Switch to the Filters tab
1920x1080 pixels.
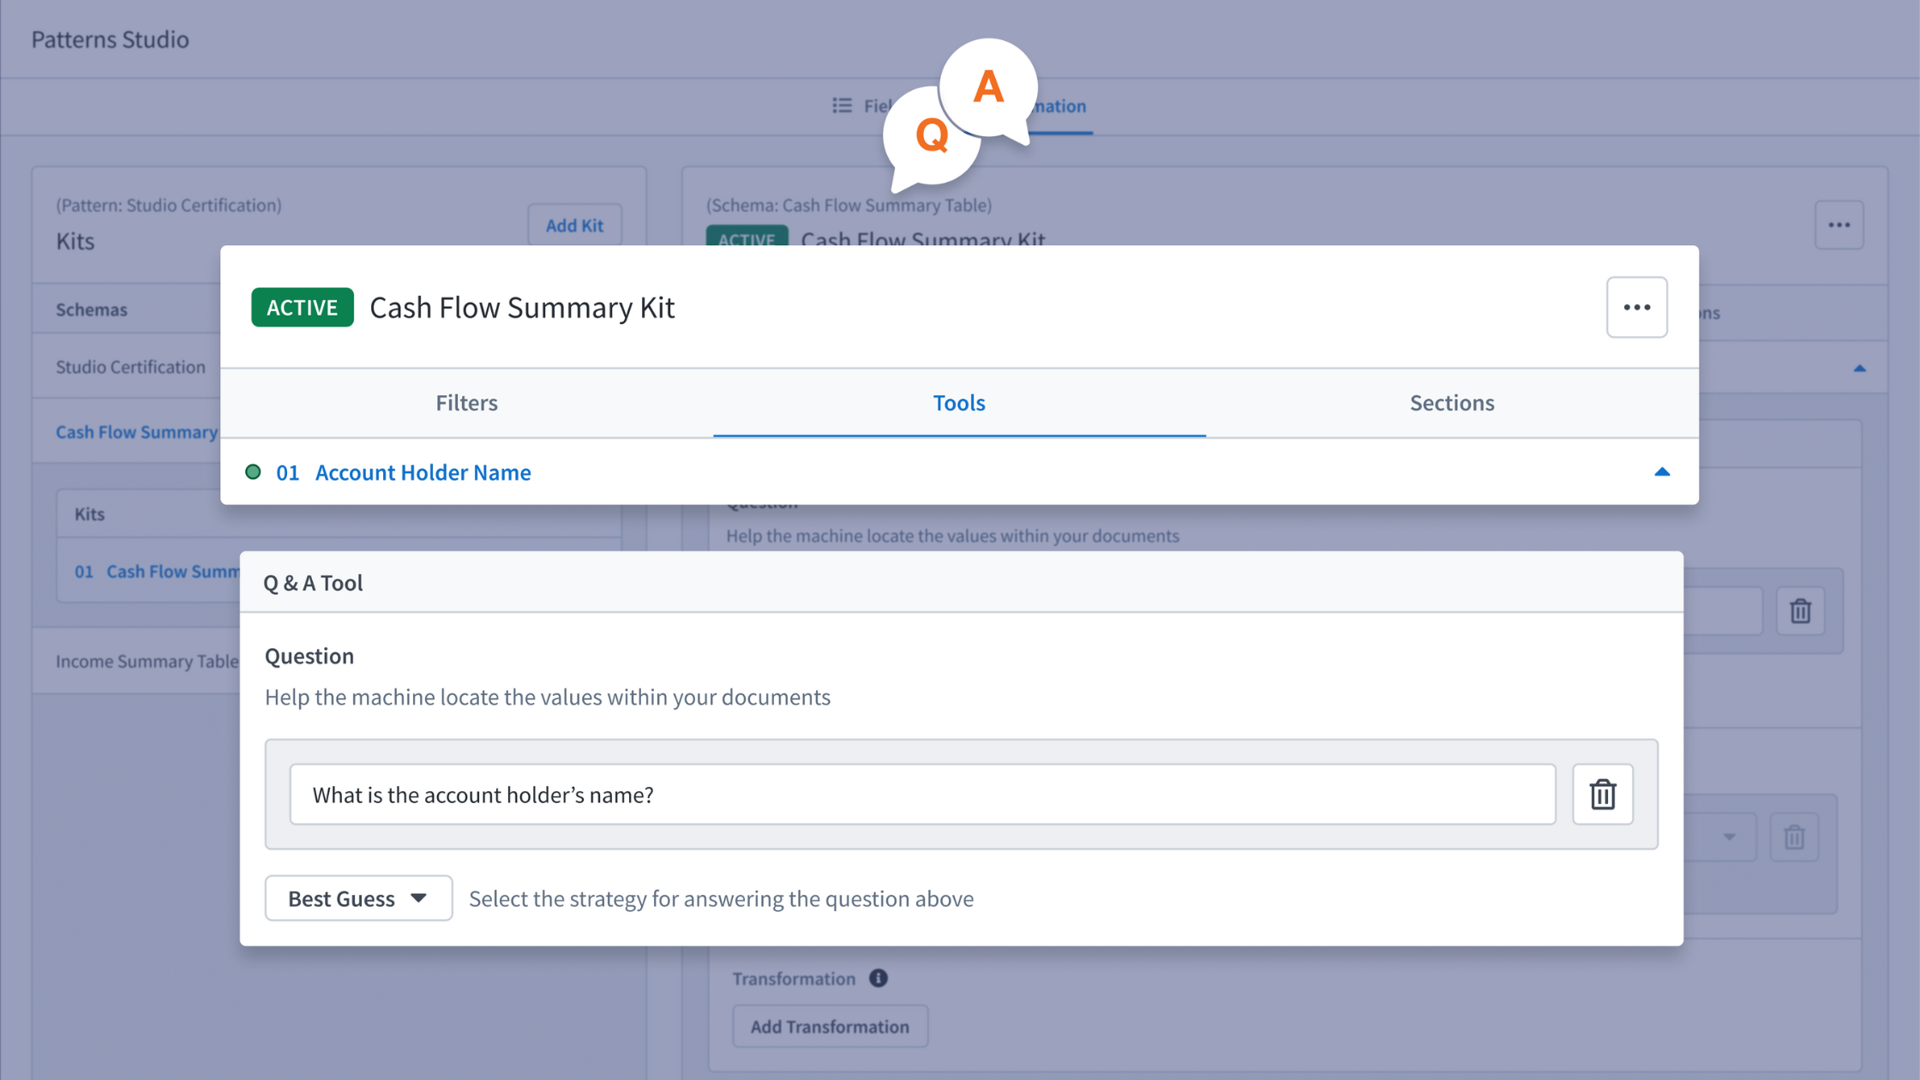pyautogui.click(x=466, y=403)
